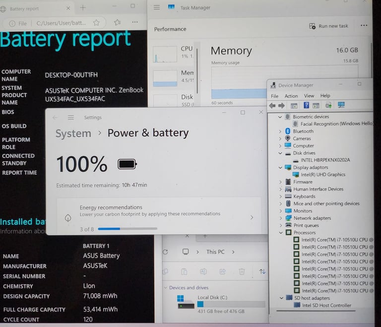Expand Cameras node in Device Manager
The width and height of the screenshot is (381, 327).
[x=280, y=138]
